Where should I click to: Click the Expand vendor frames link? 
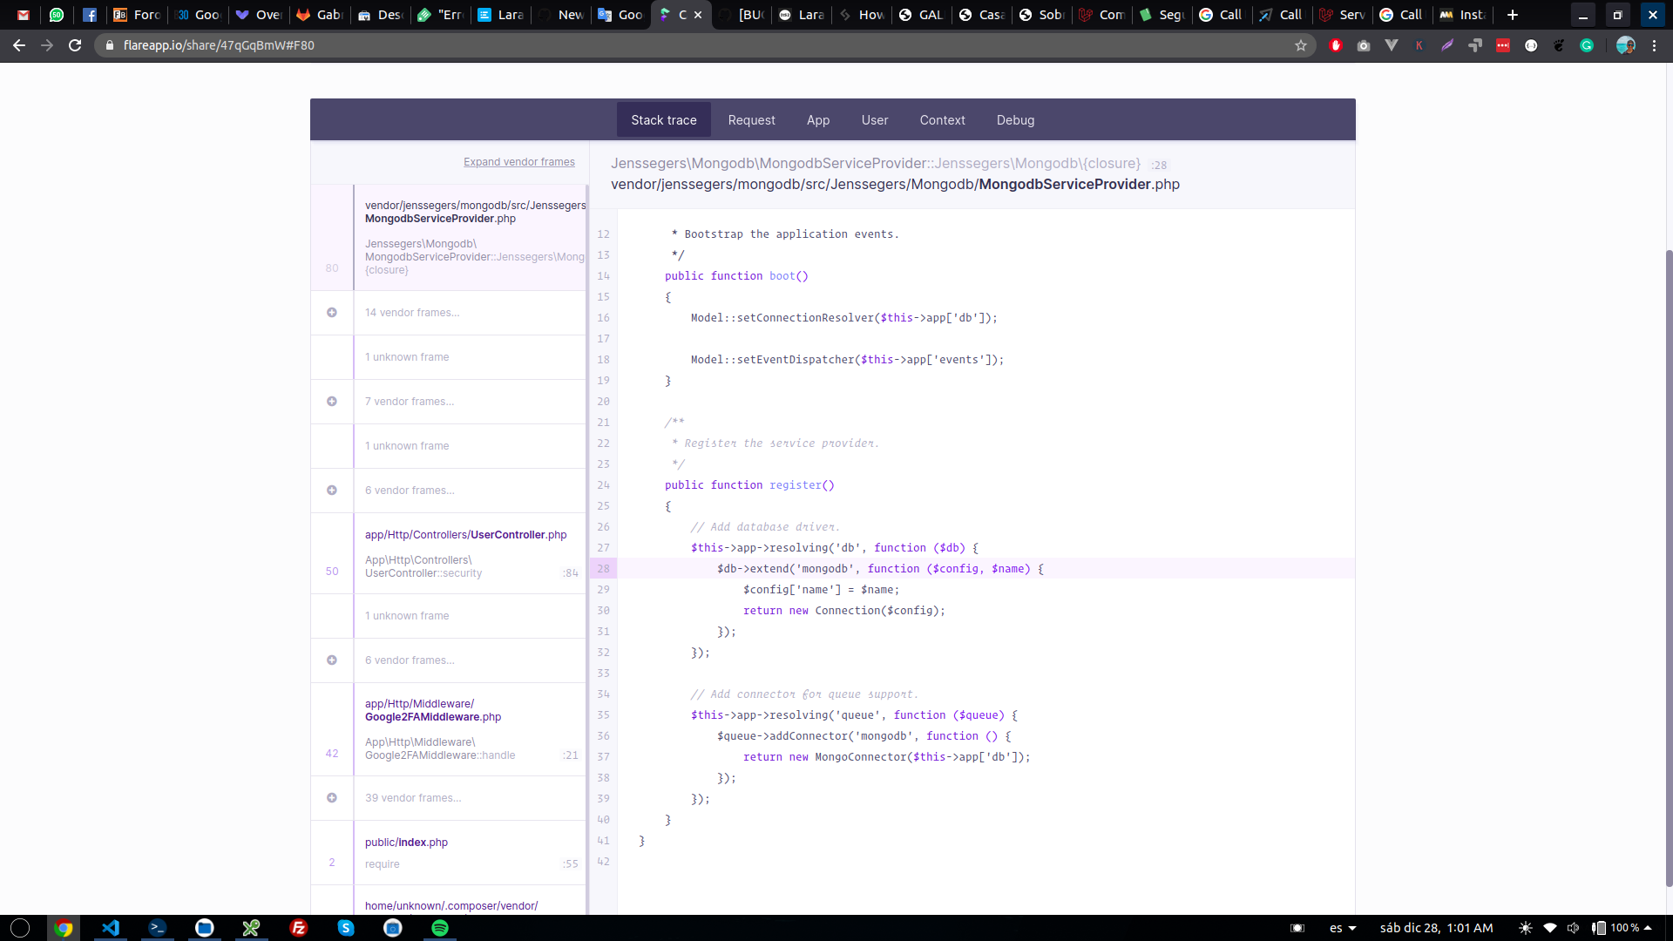518,162
